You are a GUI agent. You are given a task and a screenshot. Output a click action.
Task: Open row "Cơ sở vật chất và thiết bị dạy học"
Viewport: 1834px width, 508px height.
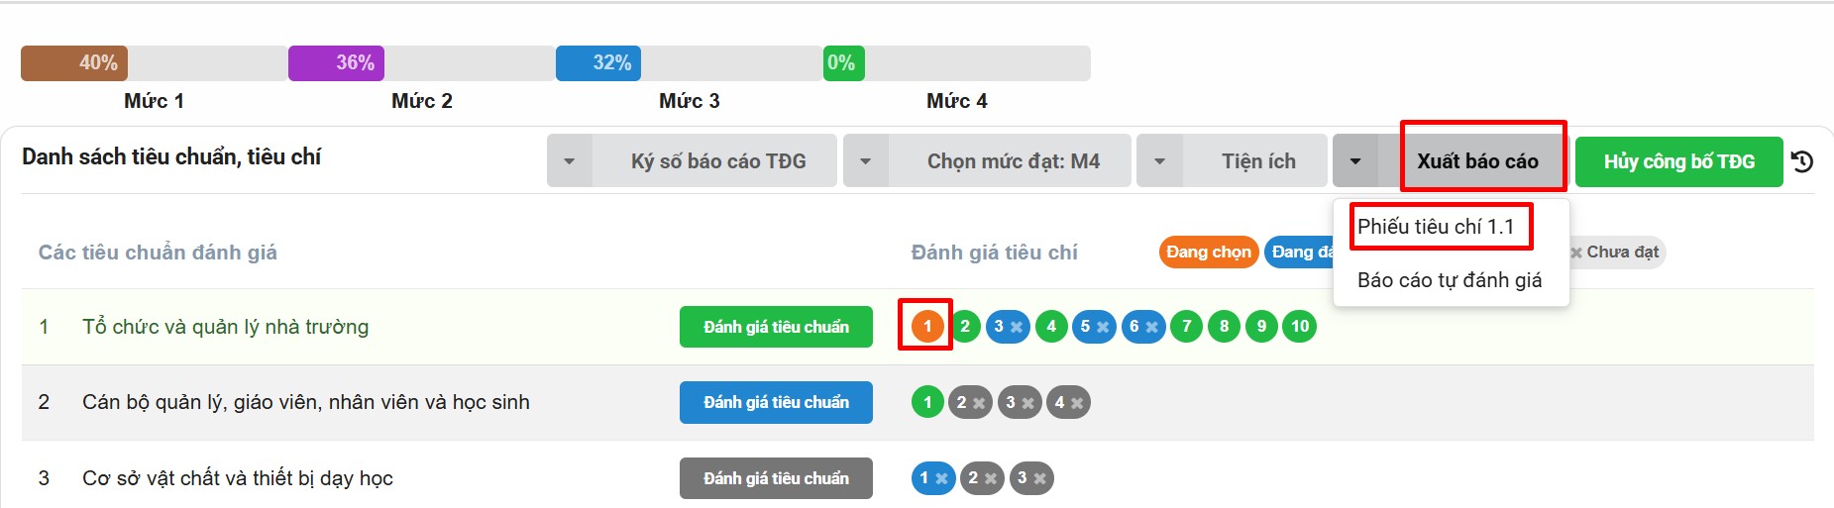[x=238, y=478]
